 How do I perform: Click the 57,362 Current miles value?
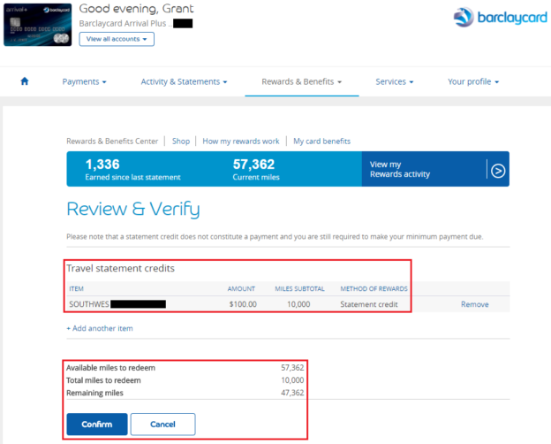(253, 165)
